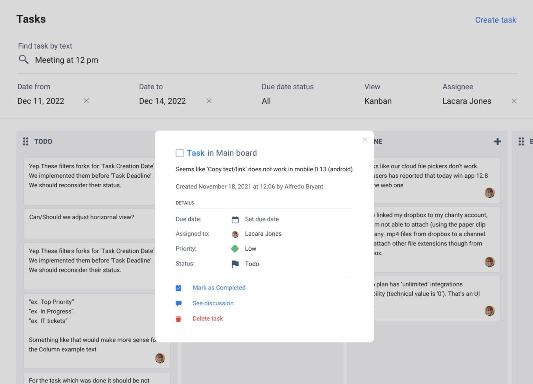Click the plus icon to add task in column

tap(497, 142)
